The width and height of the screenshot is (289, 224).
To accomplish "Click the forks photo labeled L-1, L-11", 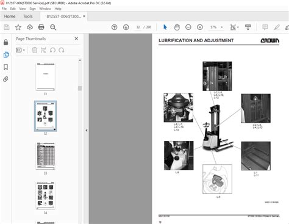I will coord(255,156).
